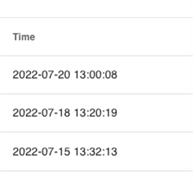Image resolution: width=193 pixels, height=193 pixels.
Task: Select the 2022-07-18 13:20:19 row
Action: coord(96,113)
